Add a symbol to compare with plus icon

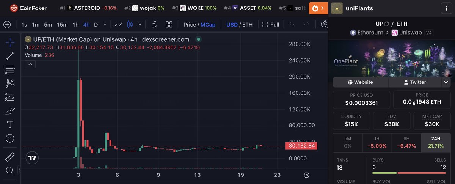(x=7, y=25)
